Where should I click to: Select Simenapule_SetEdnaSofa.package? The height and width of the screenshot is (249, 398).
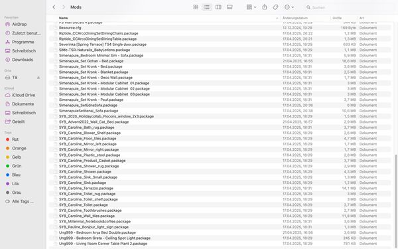(x=220, y=105)
